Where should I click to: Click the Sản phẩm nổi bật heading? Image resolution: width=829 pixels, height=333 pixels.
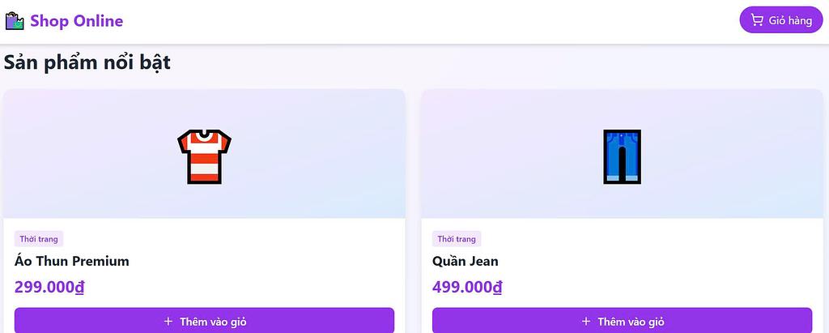pyautogui.click(x=87, y=62)
